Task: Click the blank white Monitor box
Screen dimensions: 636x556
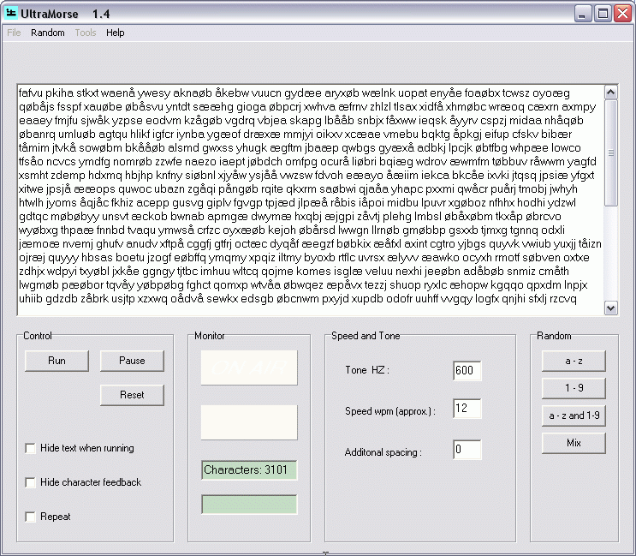Action: click(x=249, y=422)
